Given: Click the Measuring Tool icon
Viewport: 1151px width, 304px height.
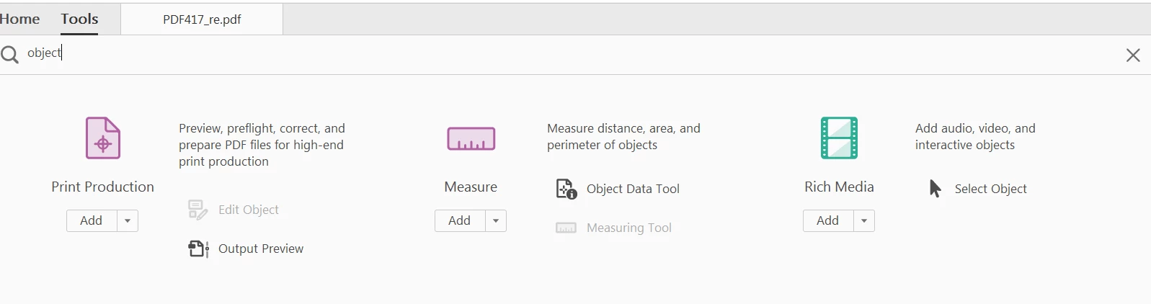Looking at the screenshot, I should click(566, 228).
